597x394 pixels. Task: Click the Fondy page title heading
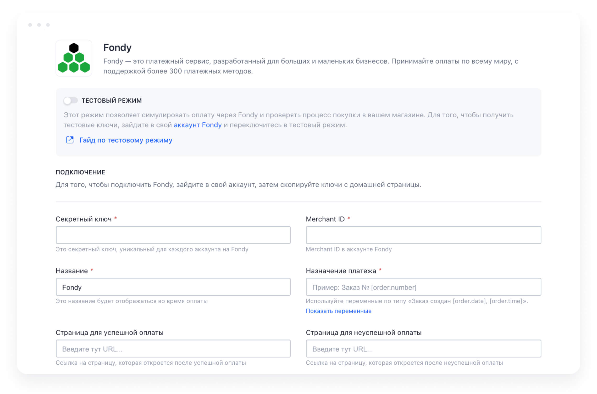117,48
